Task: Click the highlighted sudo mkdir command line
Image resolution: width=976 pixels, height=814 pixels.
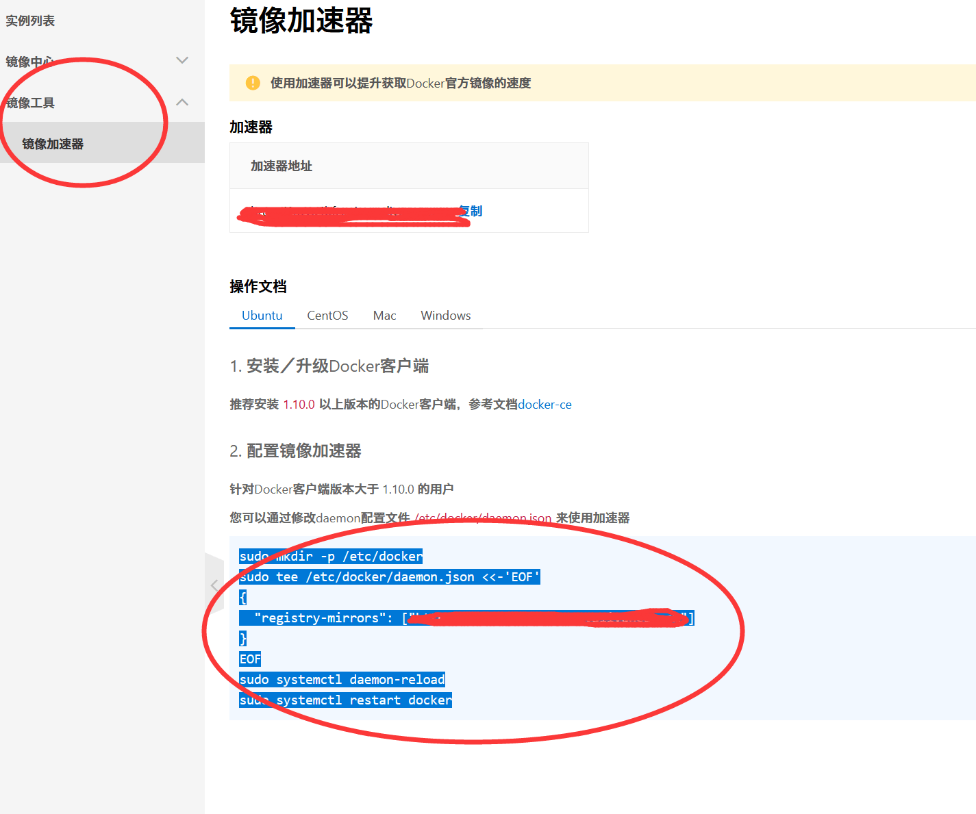Action: (330, 556)
